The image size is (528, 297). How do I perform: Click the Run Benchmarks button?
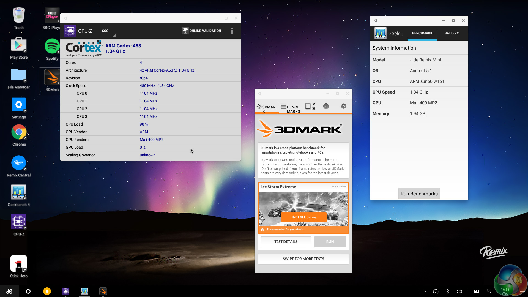[x=419, y=194]
